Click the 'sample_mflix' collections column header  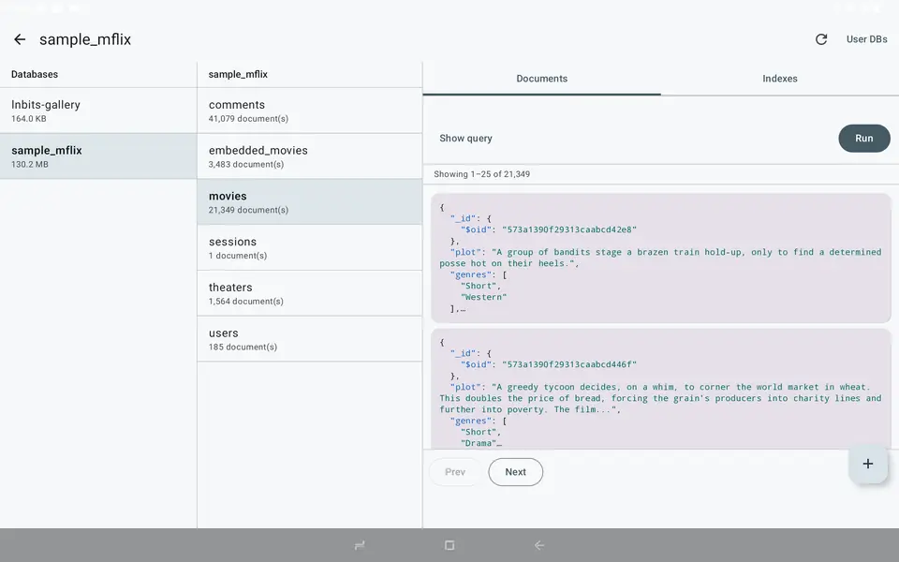pos(238,74)
